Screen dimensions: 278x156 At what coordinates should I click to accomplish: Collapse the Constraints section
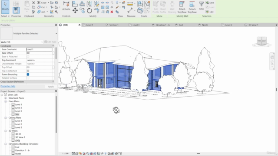tap(53, 46)
